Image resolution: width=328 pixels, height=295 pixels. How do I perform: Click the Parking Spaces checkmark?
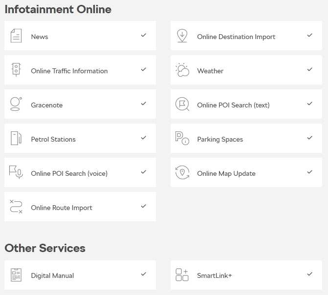tap(310, 138)
